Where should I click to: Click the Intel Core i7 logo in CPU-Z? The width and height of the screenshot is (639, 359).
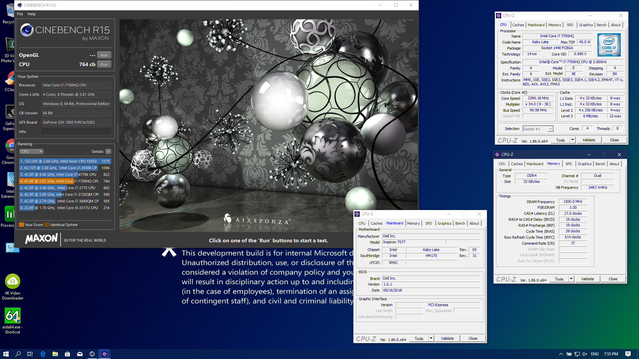tap(609, 45)
